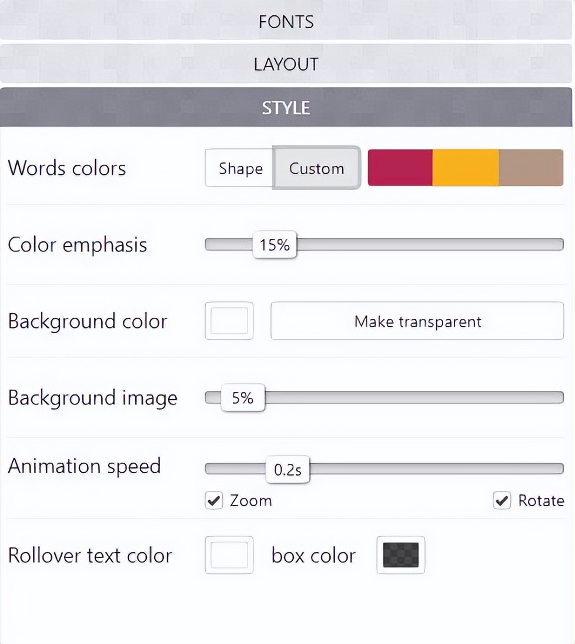Open the rollover box color swatch
Image resolution: width=575 pixels, height=644 pixels.
pyautogui.click(x=400, y=555)
